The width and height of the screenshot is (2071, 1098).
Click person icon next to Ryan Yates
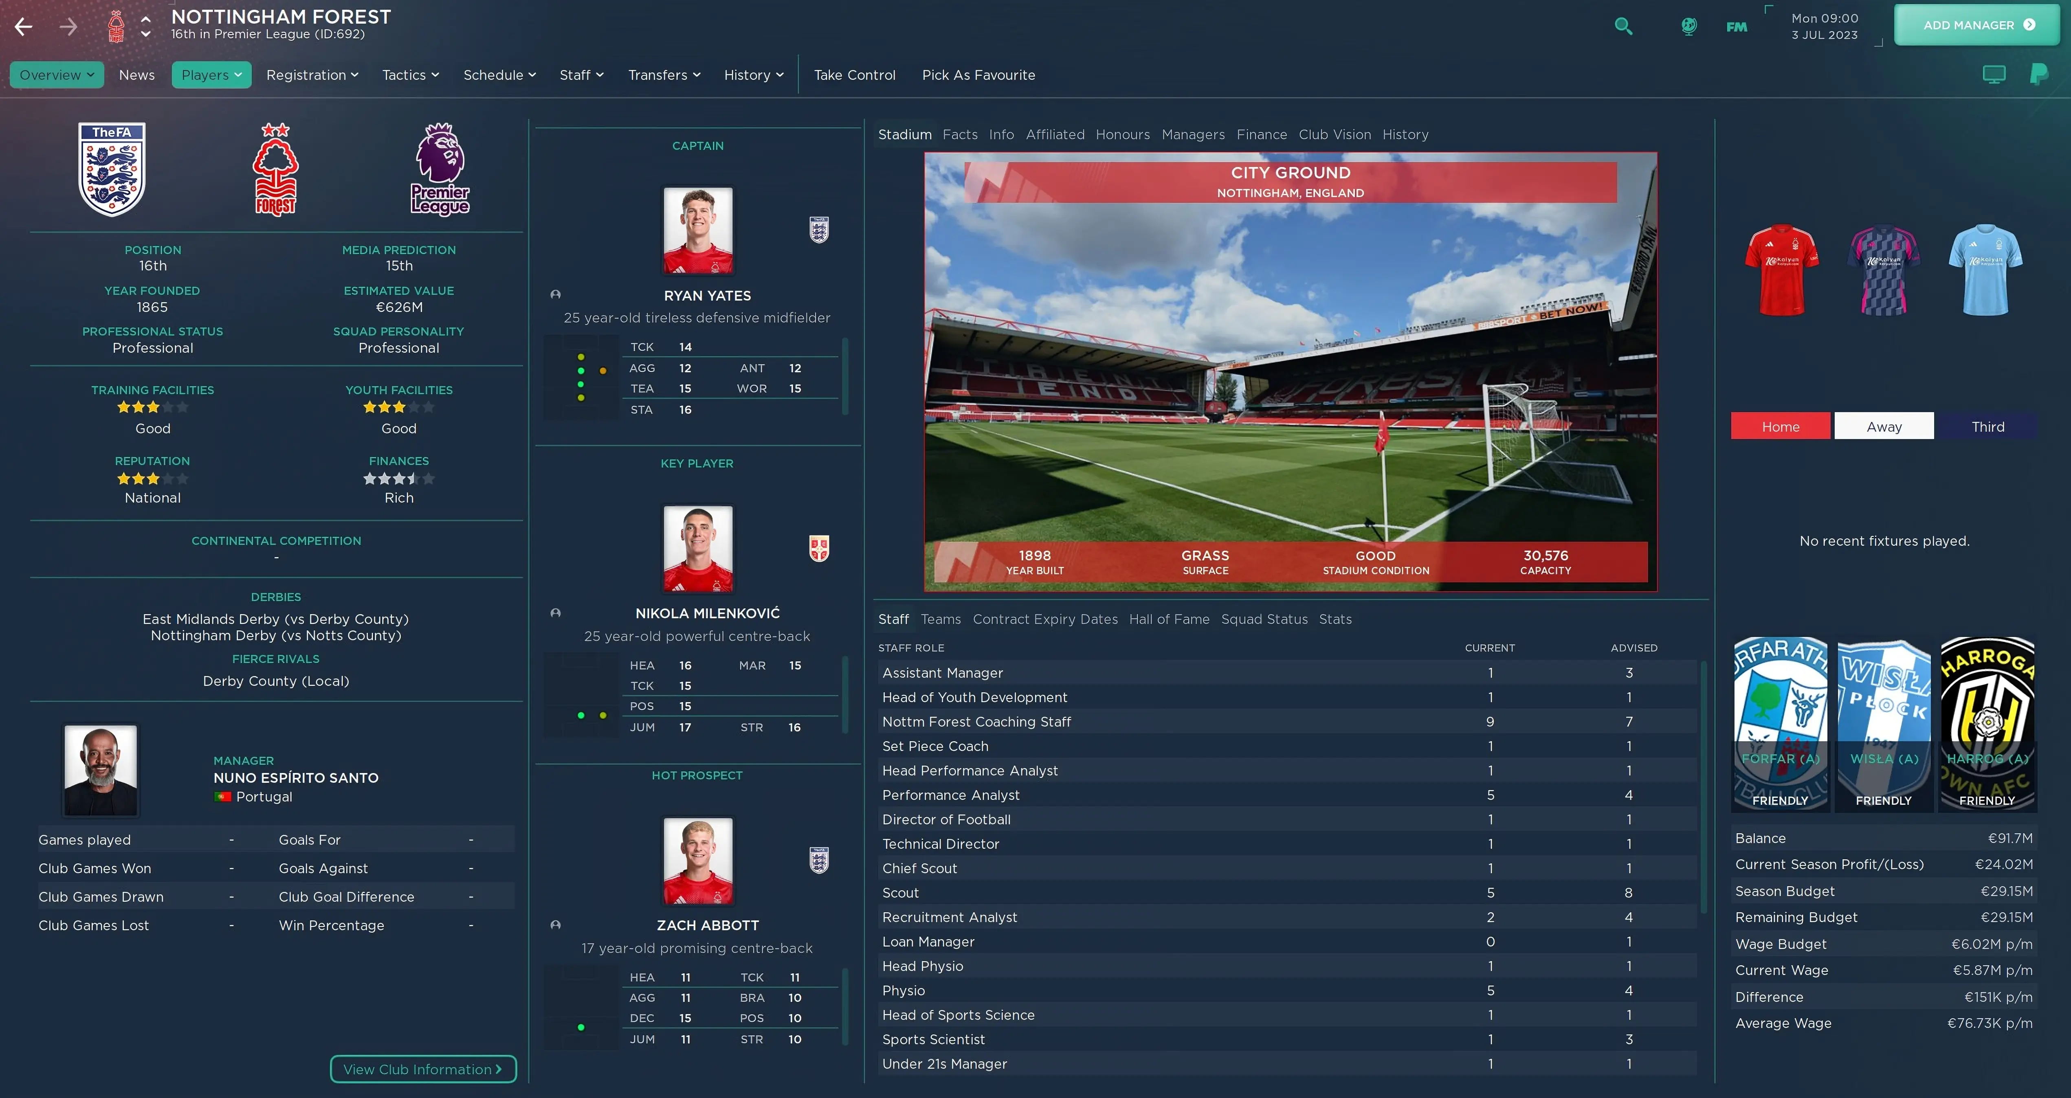pos(556,295)
